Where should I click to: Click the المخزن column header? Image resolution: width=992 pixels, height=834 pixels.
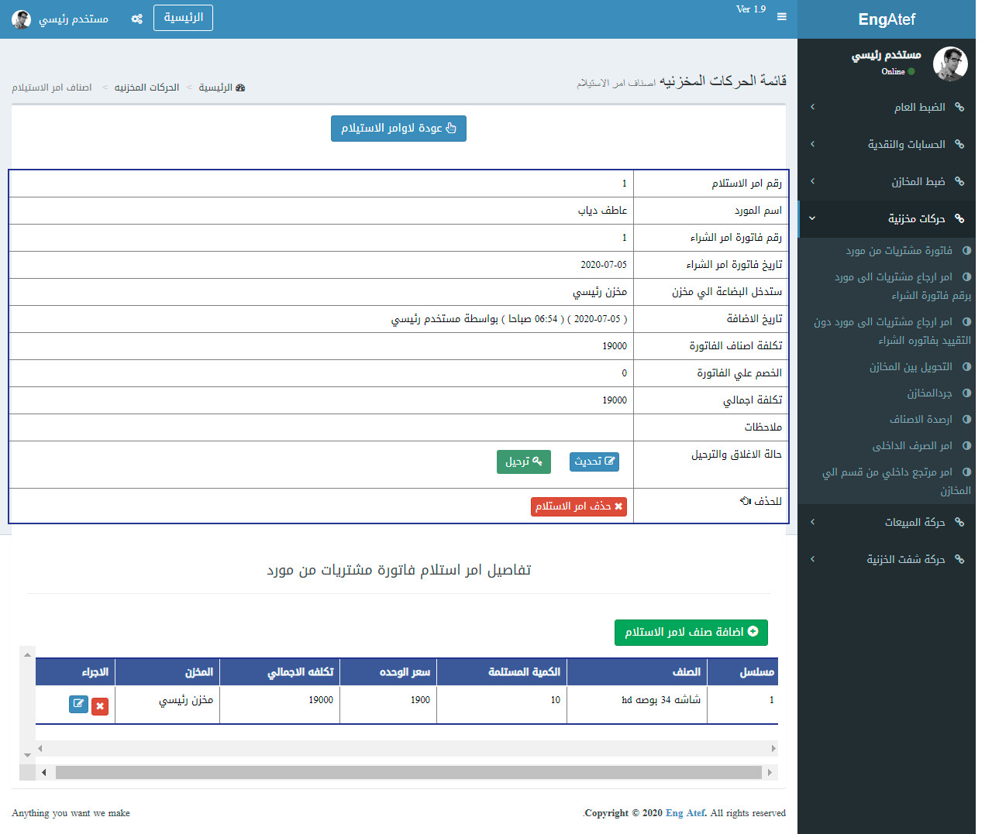click(167, 672)
